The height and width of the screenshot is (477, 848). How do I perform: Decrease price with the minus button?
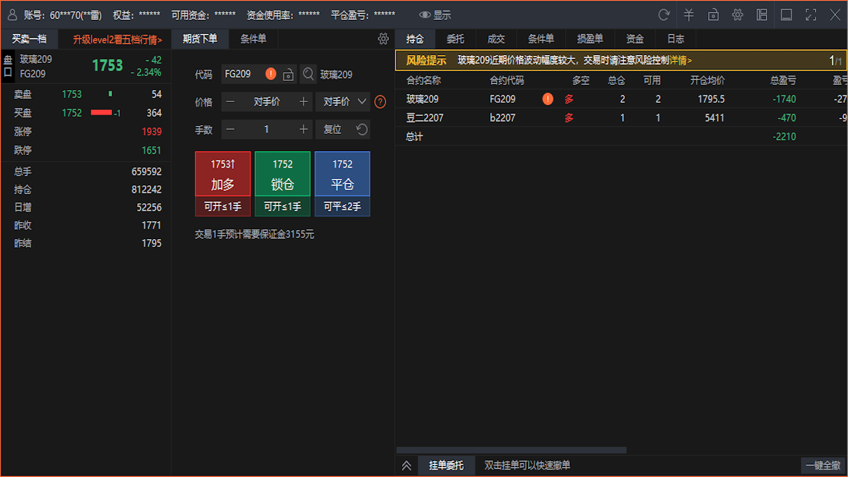tap(231, 101)
